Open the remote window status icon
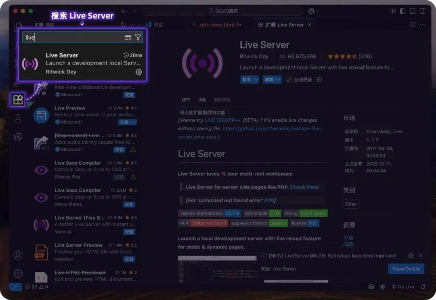436x300 pixels. (x=15, y=287)
